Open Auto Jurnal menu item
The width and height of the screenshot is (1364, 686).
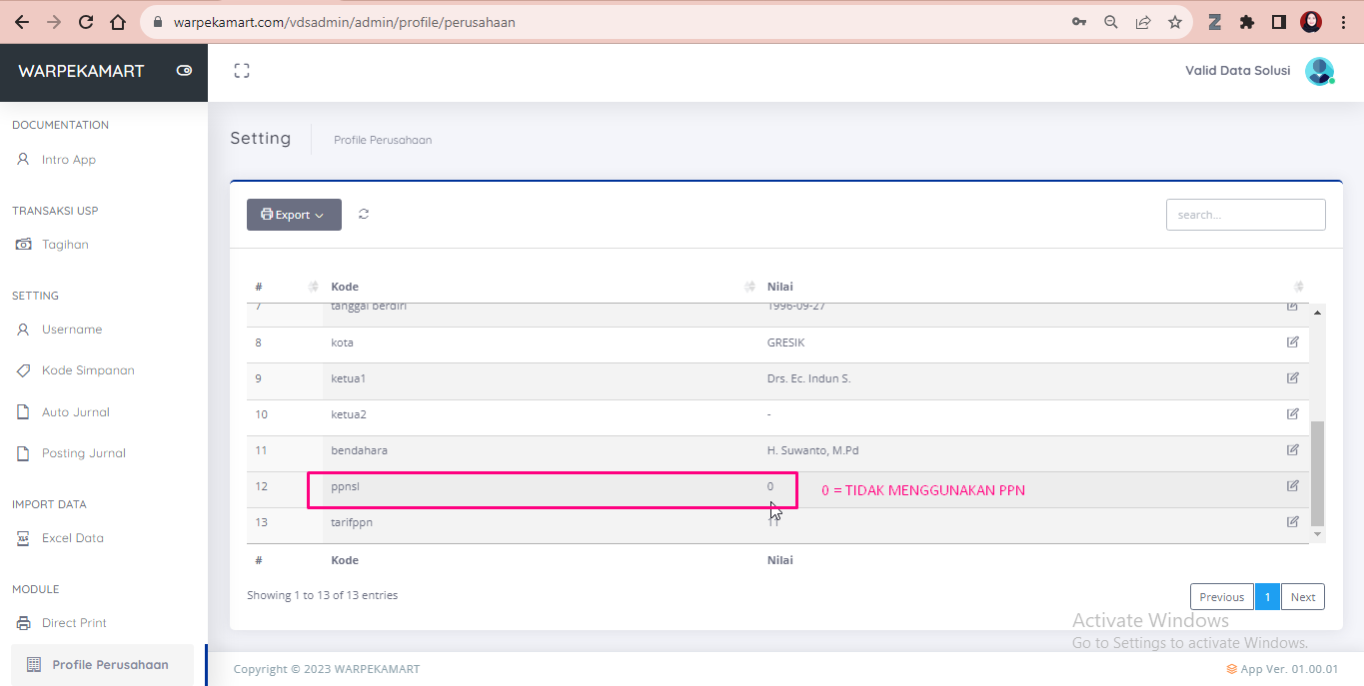[x=76, y=412]
